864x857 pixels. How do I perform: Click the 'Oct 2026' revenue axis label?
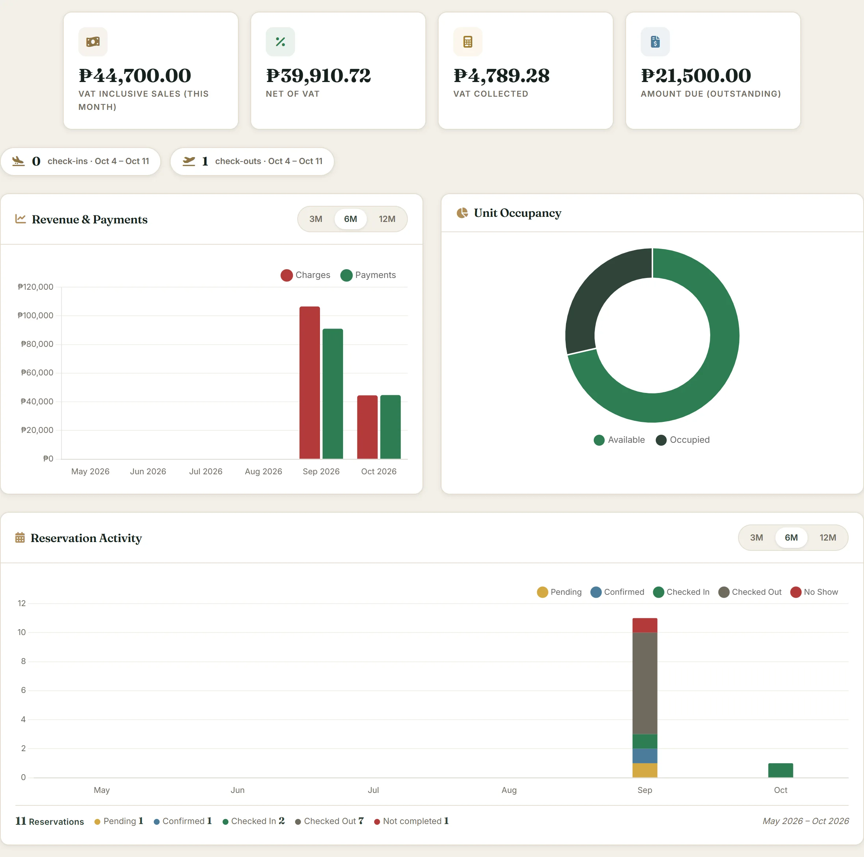(379, 471)
